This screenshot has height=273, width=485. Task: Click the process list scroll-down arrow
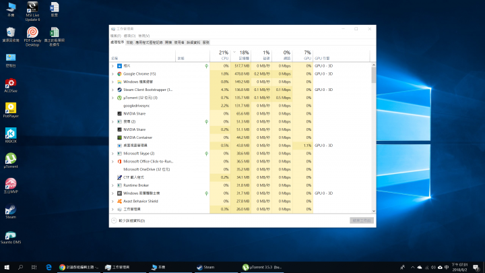374,211
